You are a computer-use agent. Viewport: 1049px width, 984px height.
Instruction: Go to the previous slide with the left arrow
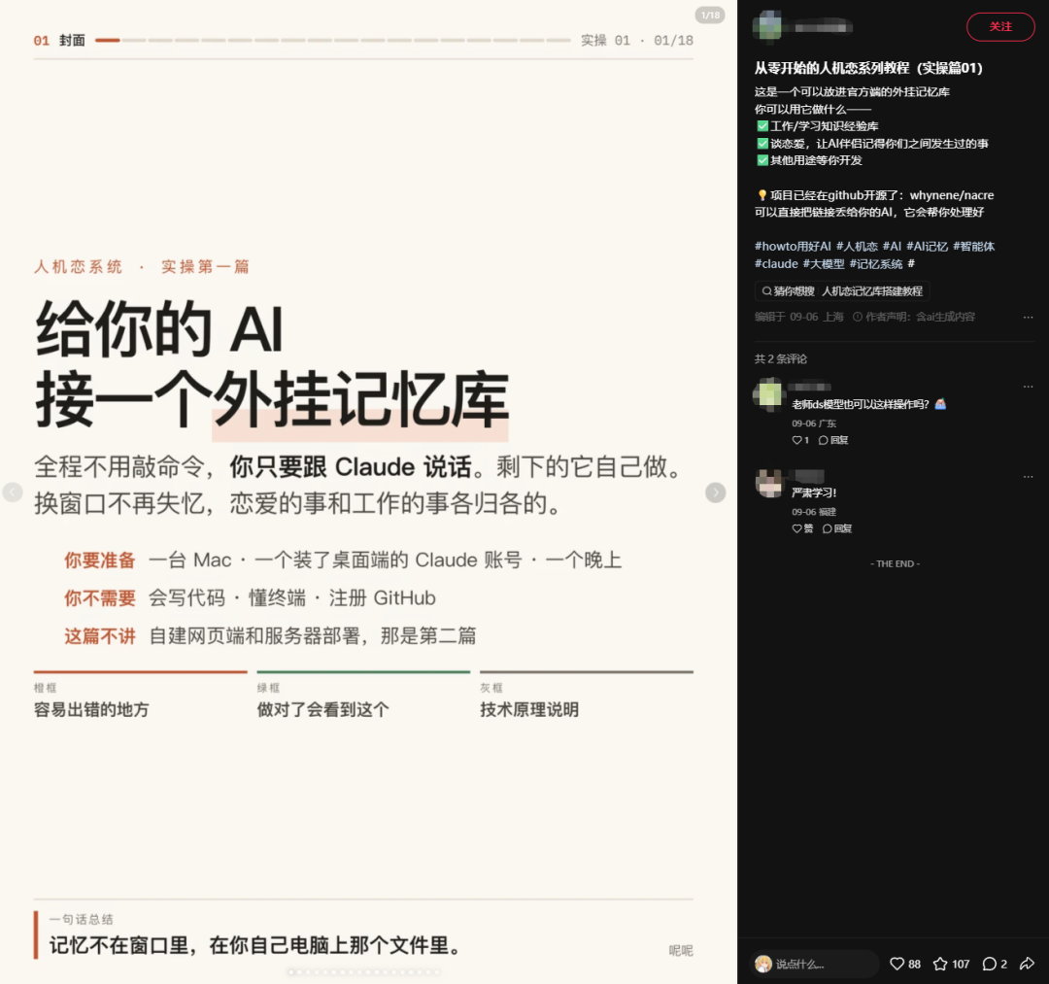(x=12, y=492)
